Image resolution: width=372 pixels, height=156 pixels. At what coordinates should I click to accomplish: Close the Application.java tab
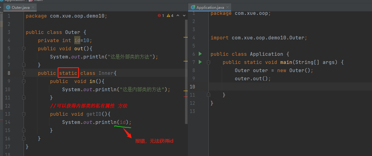point(228,7)
